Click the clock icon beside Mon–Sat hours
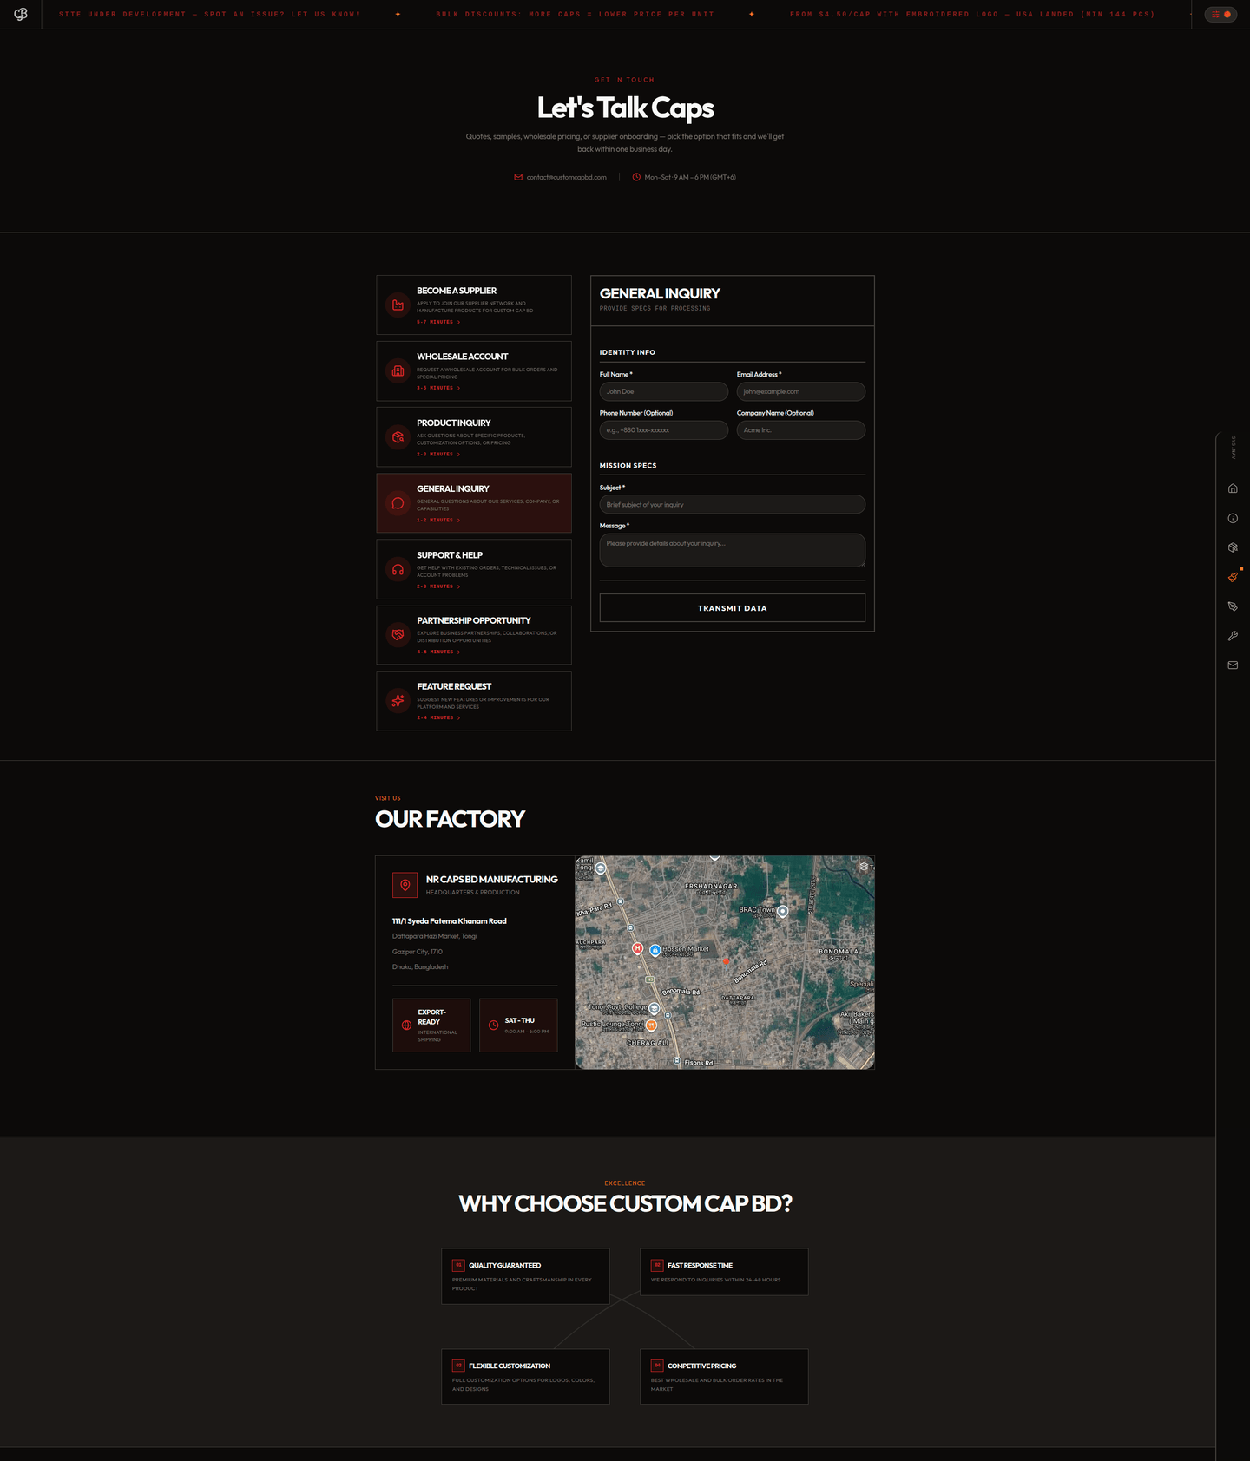Image resolution: width=1250 pixels, height=1461 pixels. [636, 177]
